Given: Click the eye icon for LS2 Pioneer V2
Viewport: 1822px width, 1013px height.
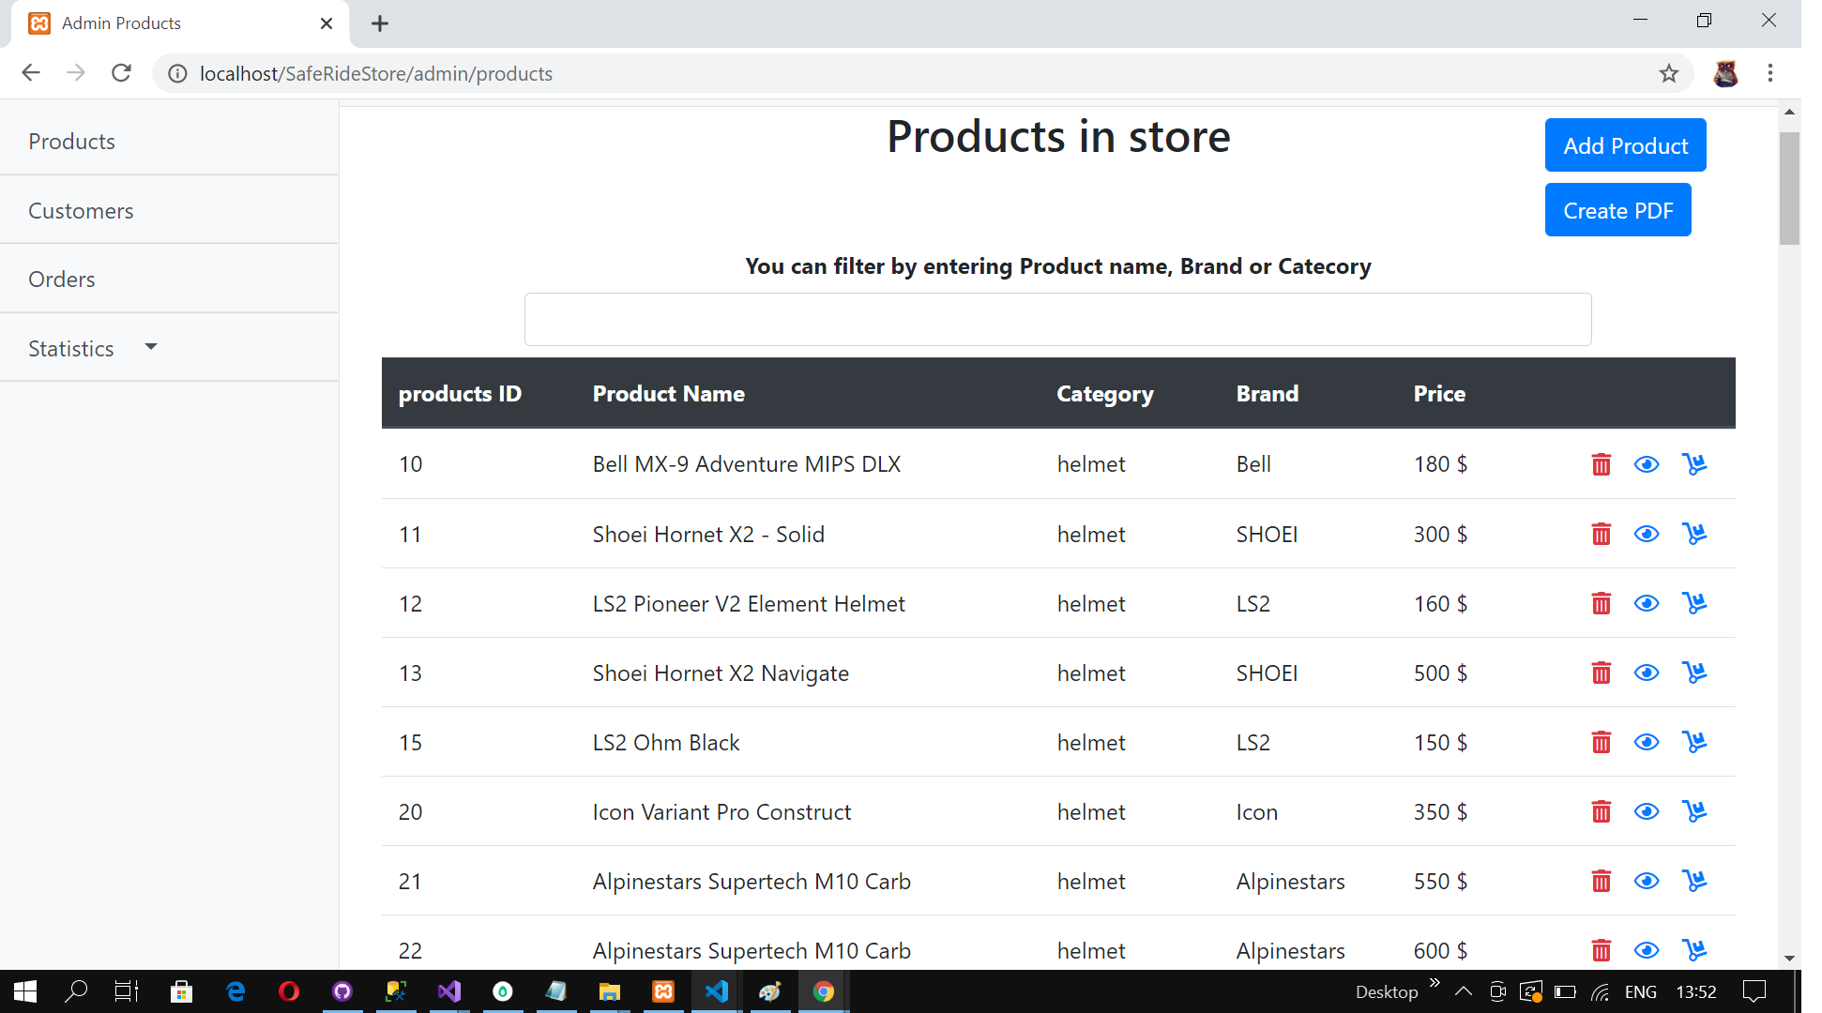Looking at the screenshot, I should pos(1646,603).
